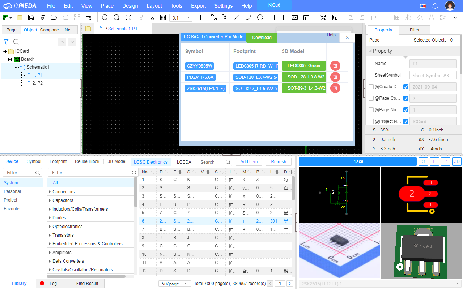Switch to the Net tab
The image size is (463, 289).
pyautogui.click(x=68, y=30)
